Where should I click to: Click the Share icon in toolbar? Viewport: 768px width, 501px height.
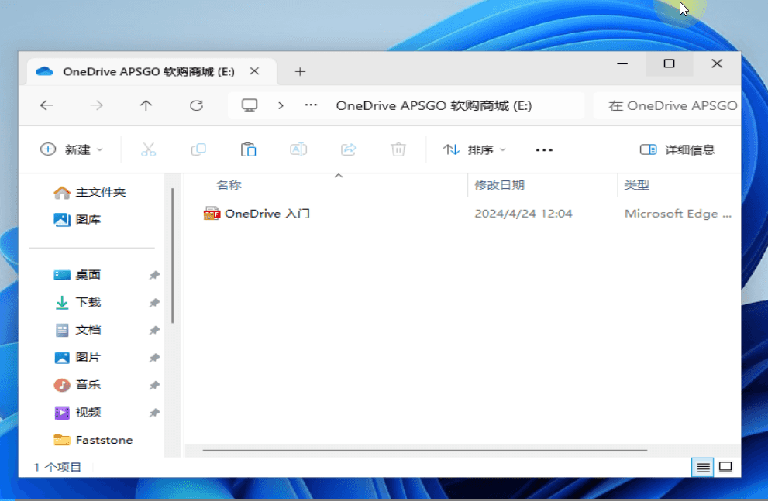click(348, 149)
